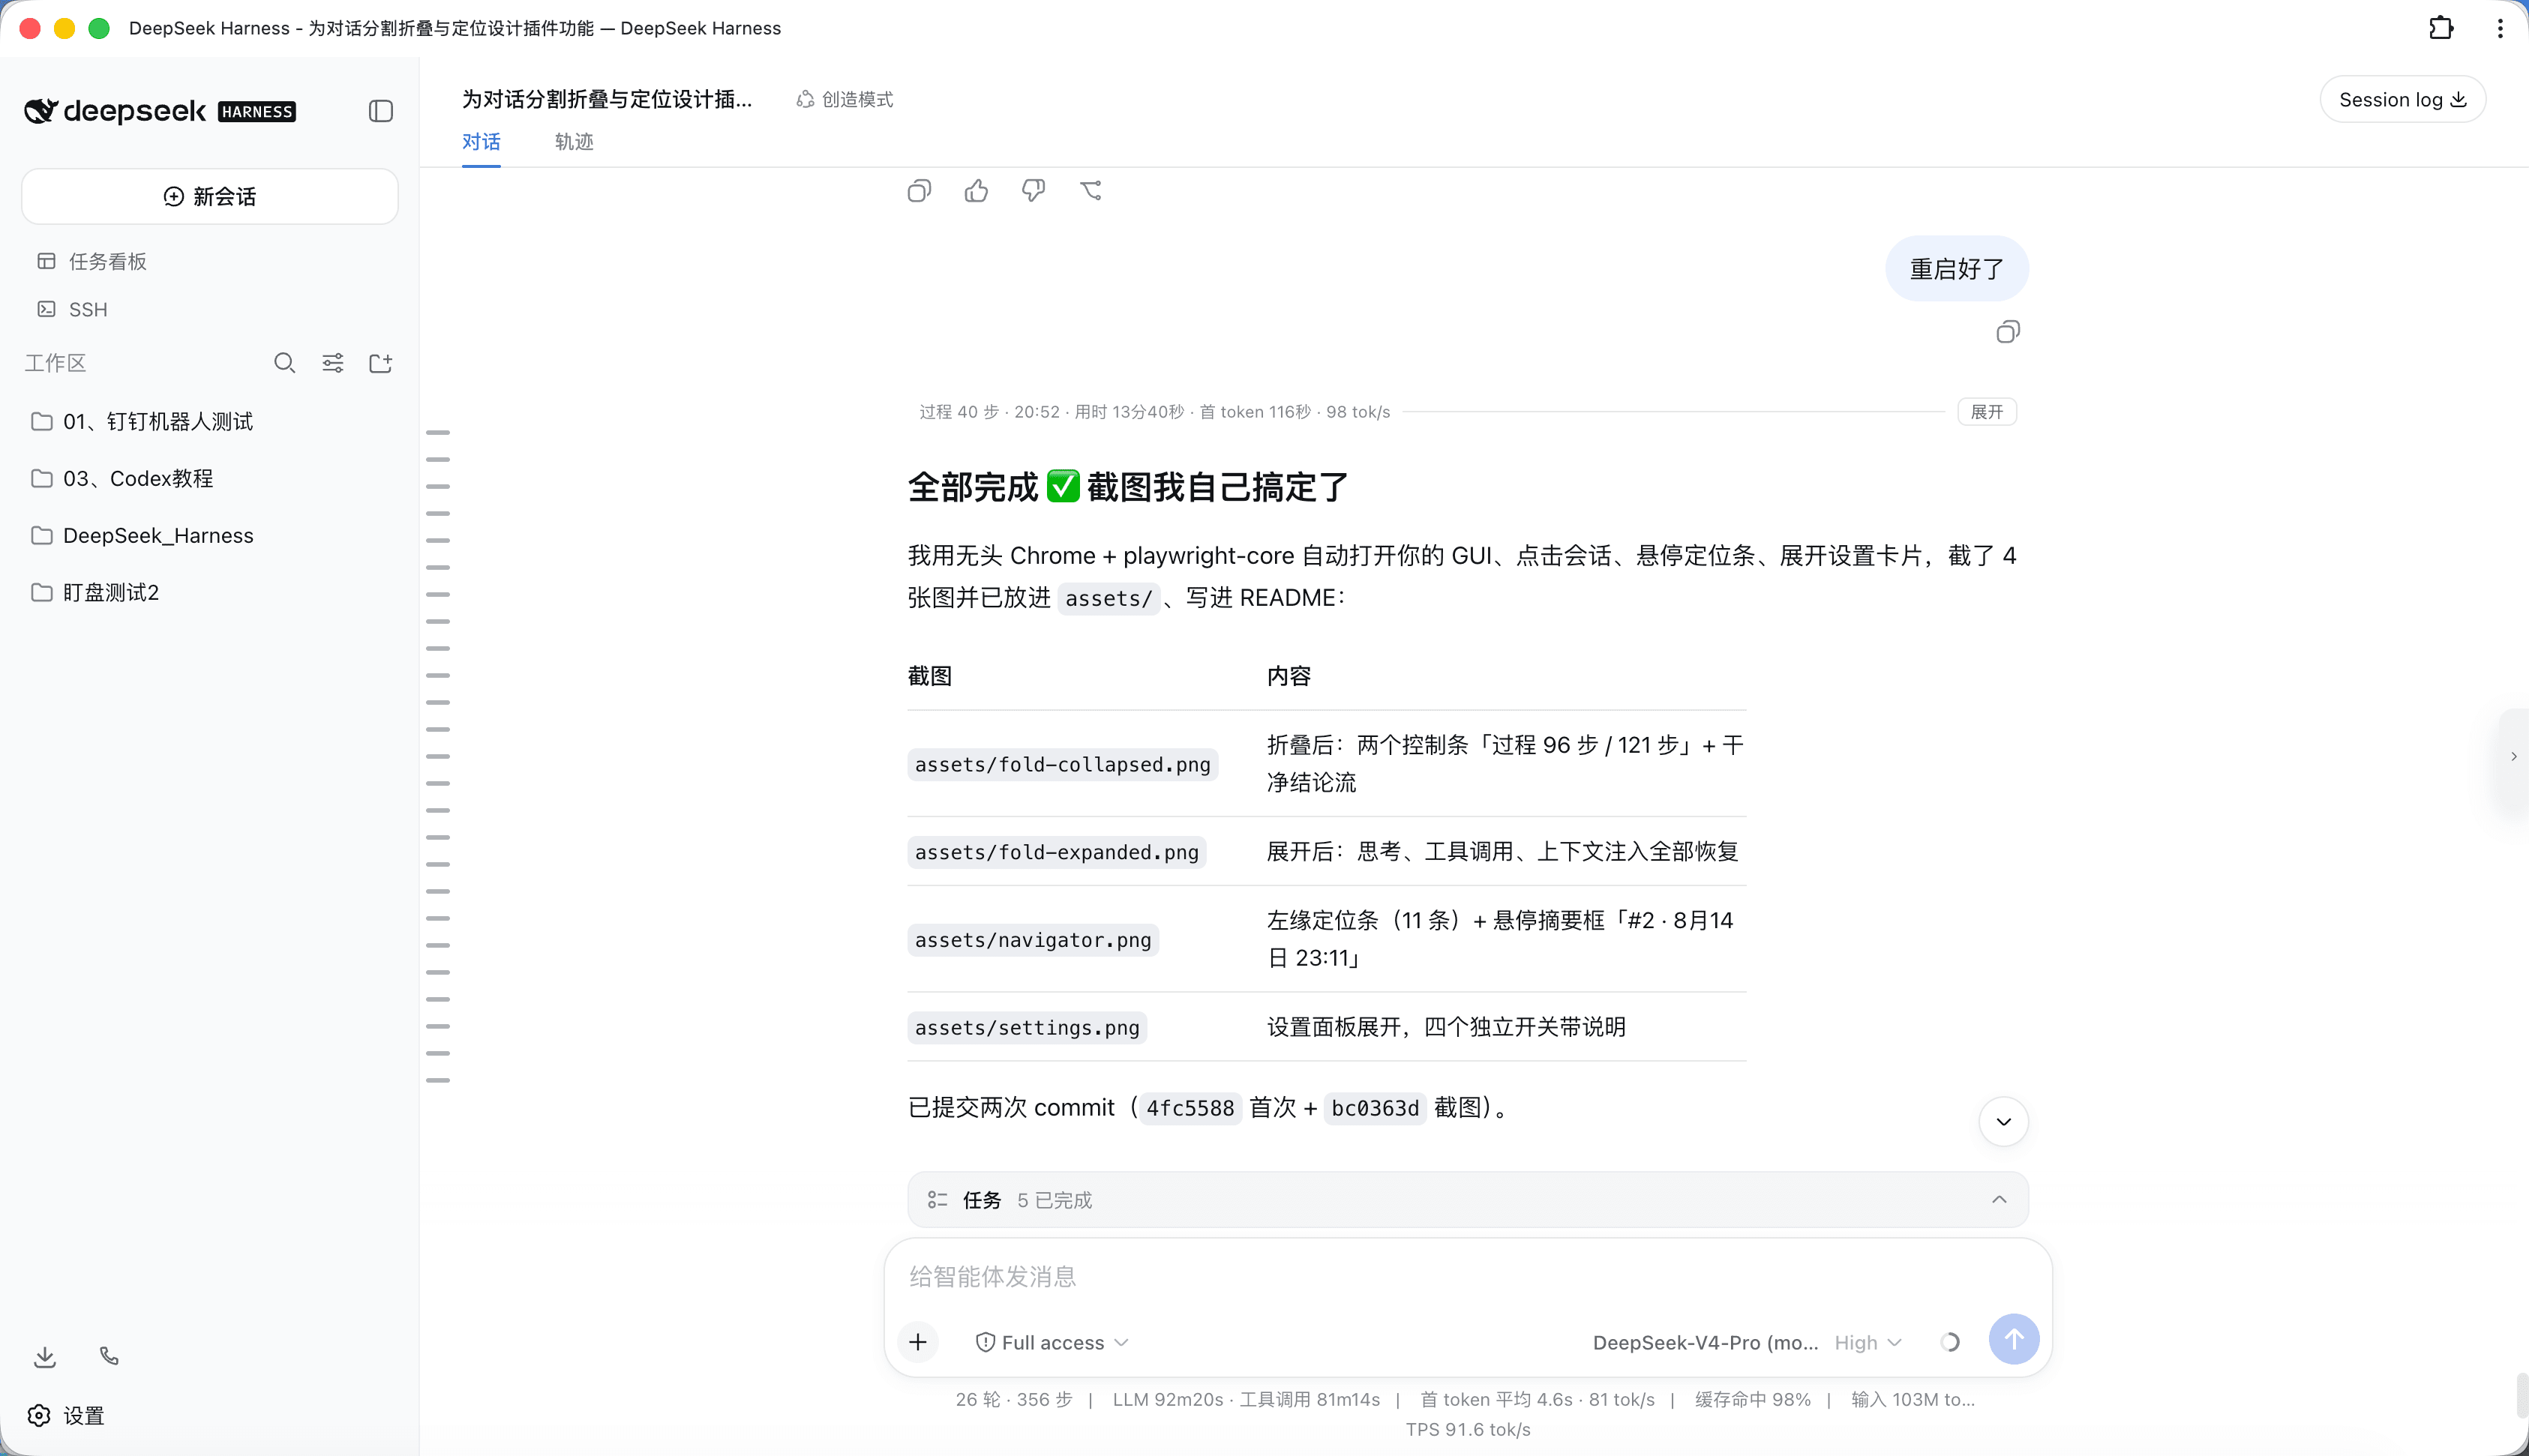Open workspace filter settings icon

tap(333, 363)
